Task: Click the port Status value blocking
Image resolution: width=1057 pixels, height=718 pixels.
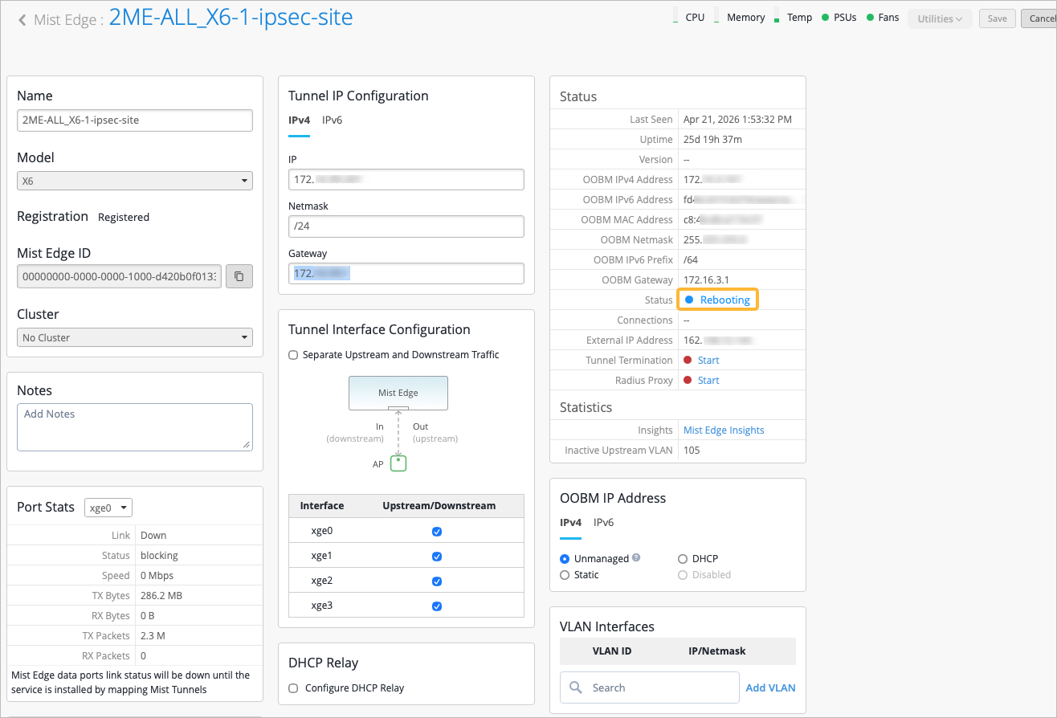Action: pos(159,555)
